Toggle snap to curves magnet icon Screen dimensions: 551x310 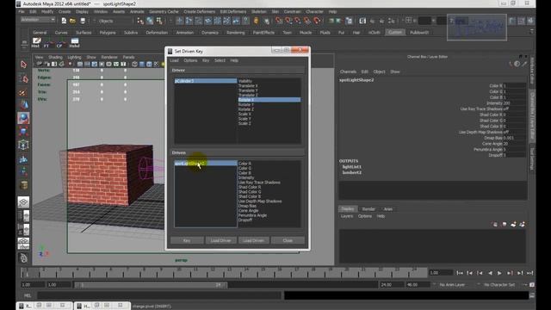288,21
